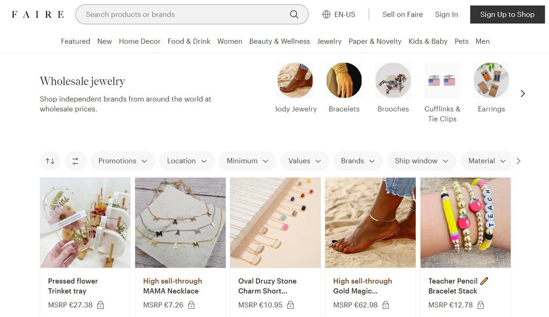Click the Sign Up to Shop button
The width and height of the screenshot is (549, 317).
pos(507,14)
